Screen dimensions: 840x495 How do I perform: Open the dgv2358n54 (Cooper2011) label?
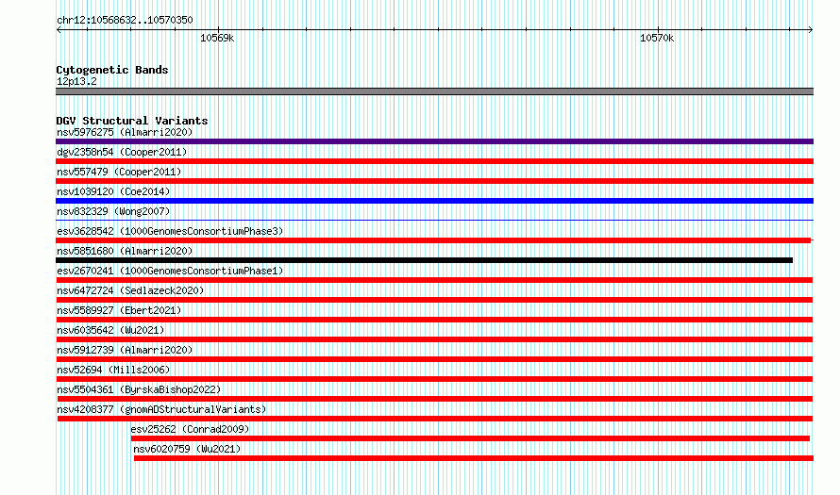click(x=122, y=152)
